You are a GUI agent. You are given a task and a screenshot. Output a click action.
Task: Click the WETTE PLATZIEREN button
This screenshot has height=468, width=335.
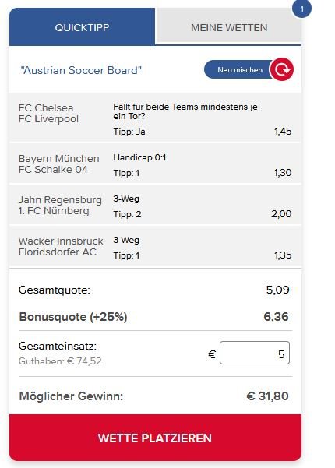tap(155, 438)
